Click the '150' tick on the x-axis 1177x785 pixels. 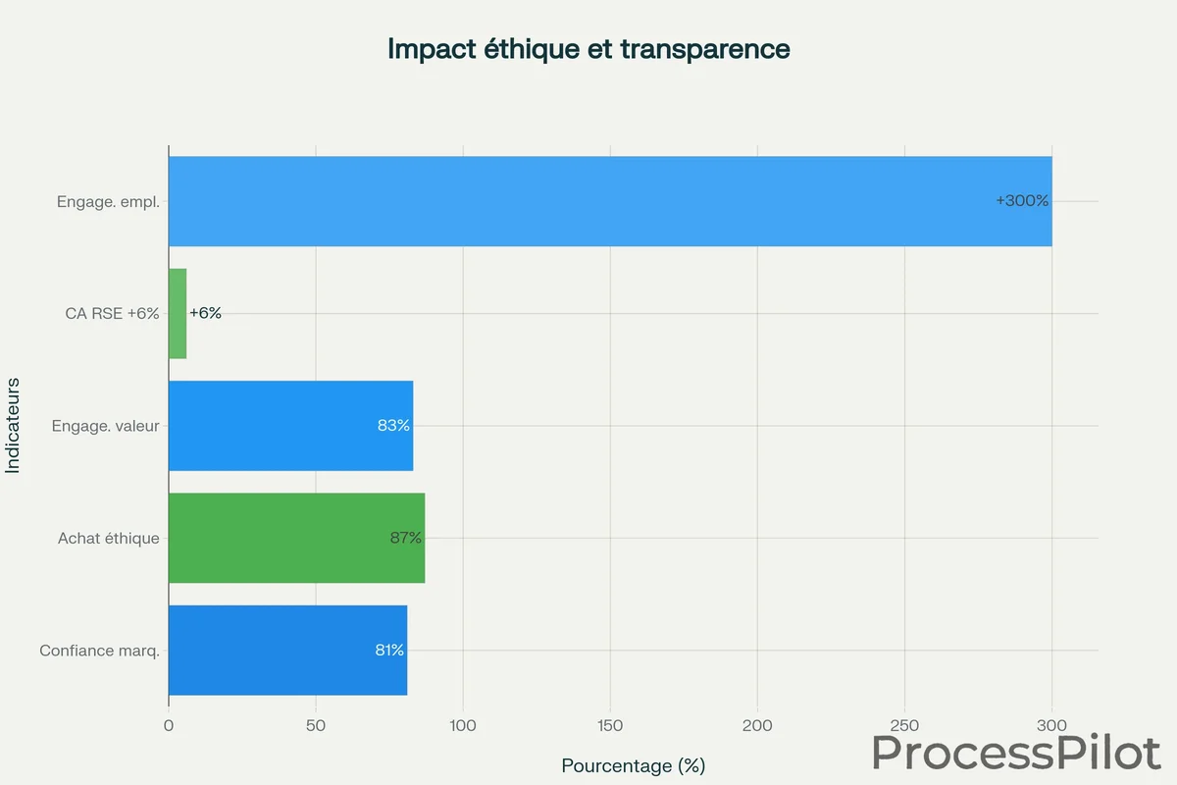point(610,726)
